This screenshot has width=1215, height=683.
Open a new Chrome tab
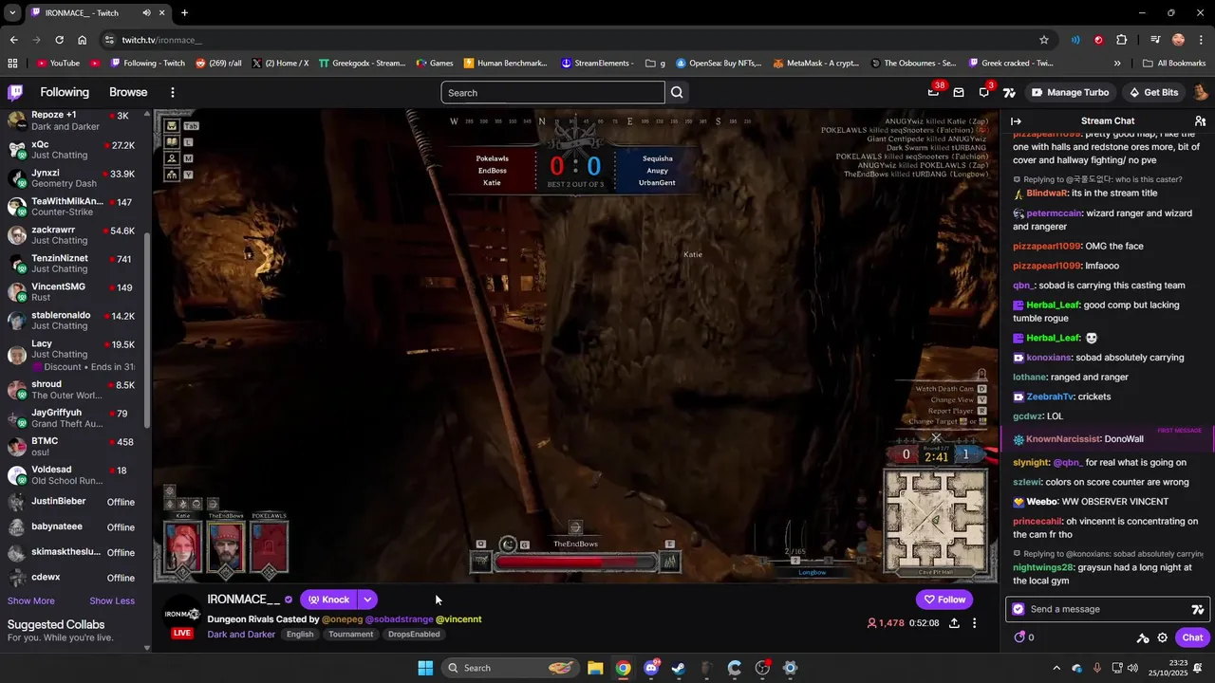(184, 12)
